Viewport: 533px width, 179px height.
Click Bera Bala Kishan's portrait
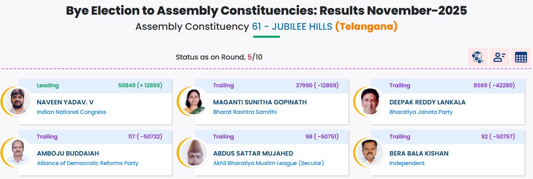click(x=370, y=152)
